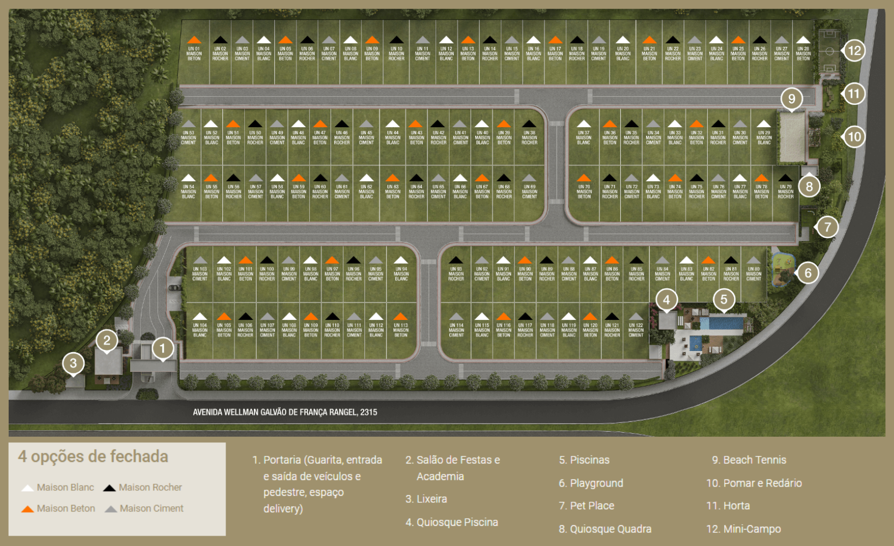Click the black Maison Rocher legend triangle
The width and height of the screenshot is (894, 546).
pyautogui.click(x=109, y=488)
